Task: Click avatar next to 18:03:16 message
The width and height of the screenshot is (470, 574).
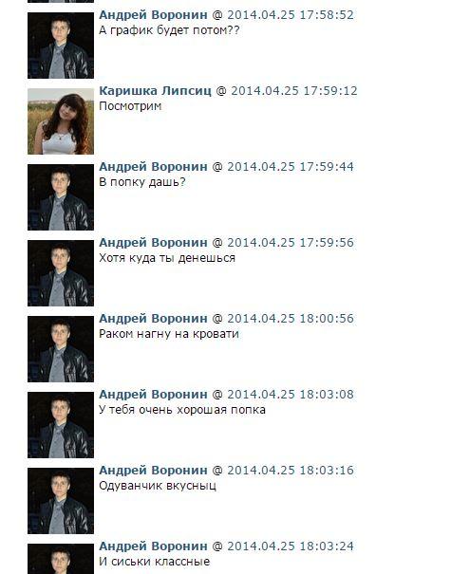Action: click(61, 501)
